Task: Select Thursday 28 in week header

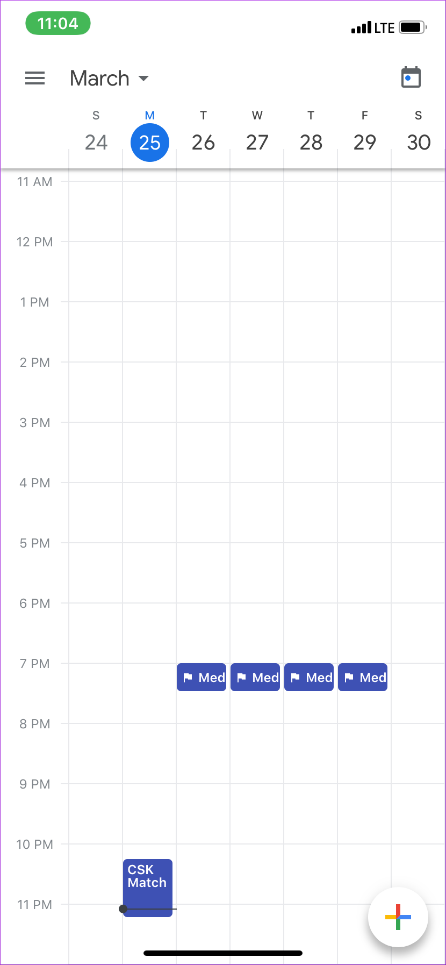Action: [x=311, y=142]
